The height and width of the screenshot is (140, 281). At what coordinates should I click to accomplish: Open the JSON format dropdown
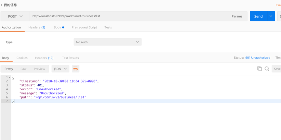[60, 69]
